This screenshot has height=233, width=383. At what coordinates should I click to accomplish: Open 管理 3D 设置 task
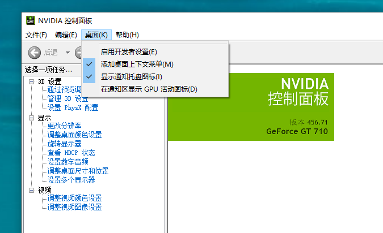tap(68, 98)
